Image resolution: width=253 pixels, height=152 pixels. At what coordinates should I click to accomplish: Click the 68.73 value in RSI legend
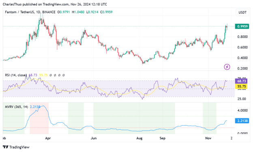(x=33, y=75)
